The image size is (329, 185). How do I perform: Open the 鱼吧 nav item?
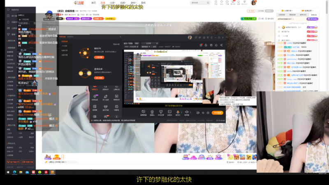143,3
